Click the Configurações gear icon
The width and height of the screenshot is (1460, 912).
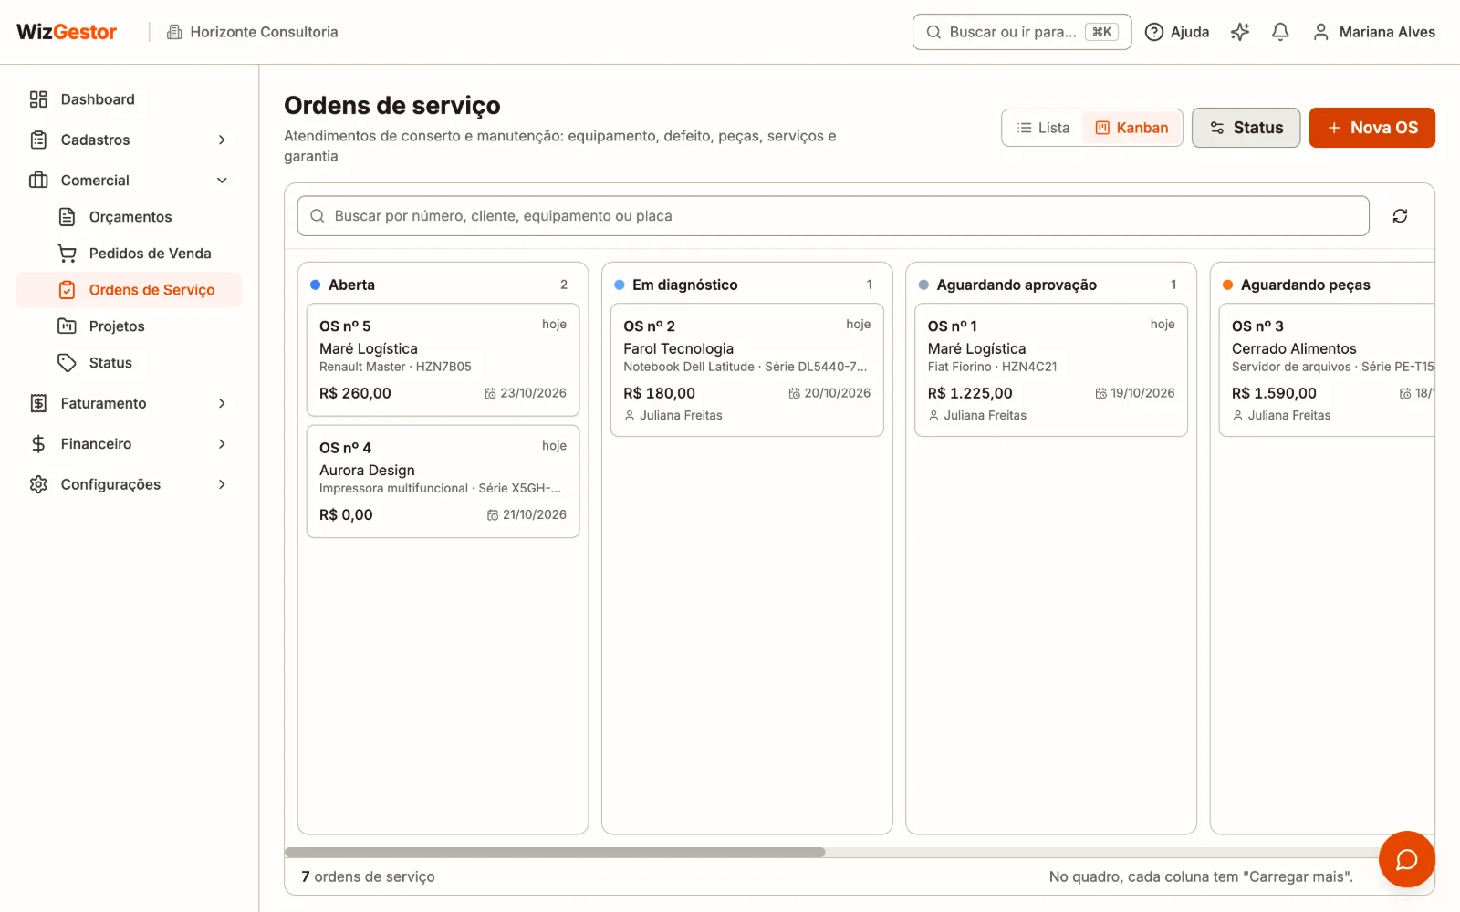click(38, 484)
